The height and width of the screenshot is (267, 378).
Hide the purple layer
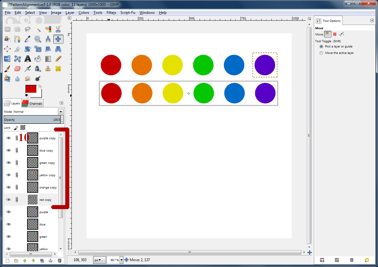pos(9,212)
